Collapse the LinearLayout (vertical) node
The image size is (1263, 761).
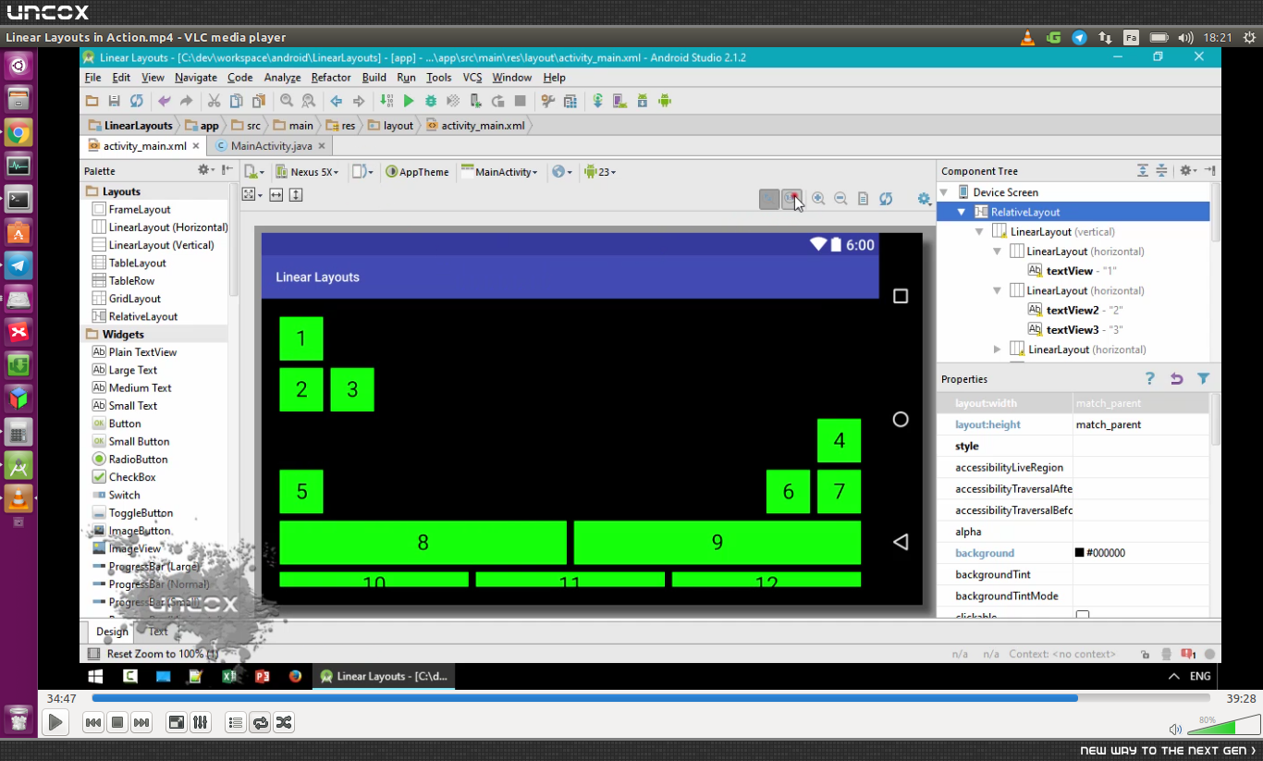click(979, 232)
